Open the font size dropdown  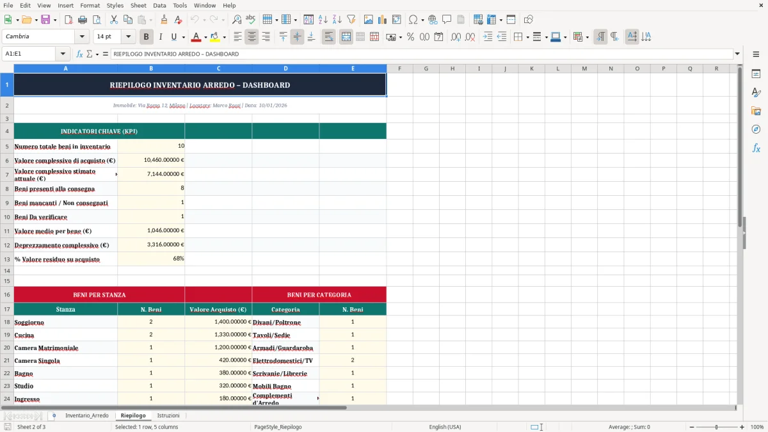[128, 37]
